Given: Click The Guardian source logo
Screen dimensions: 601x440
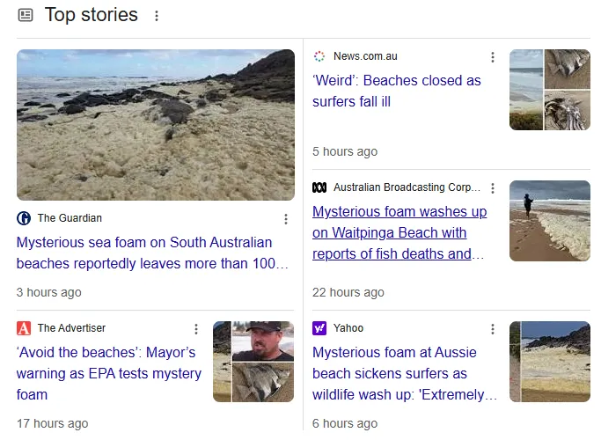Looking at the screenshot, I should 24,218.
